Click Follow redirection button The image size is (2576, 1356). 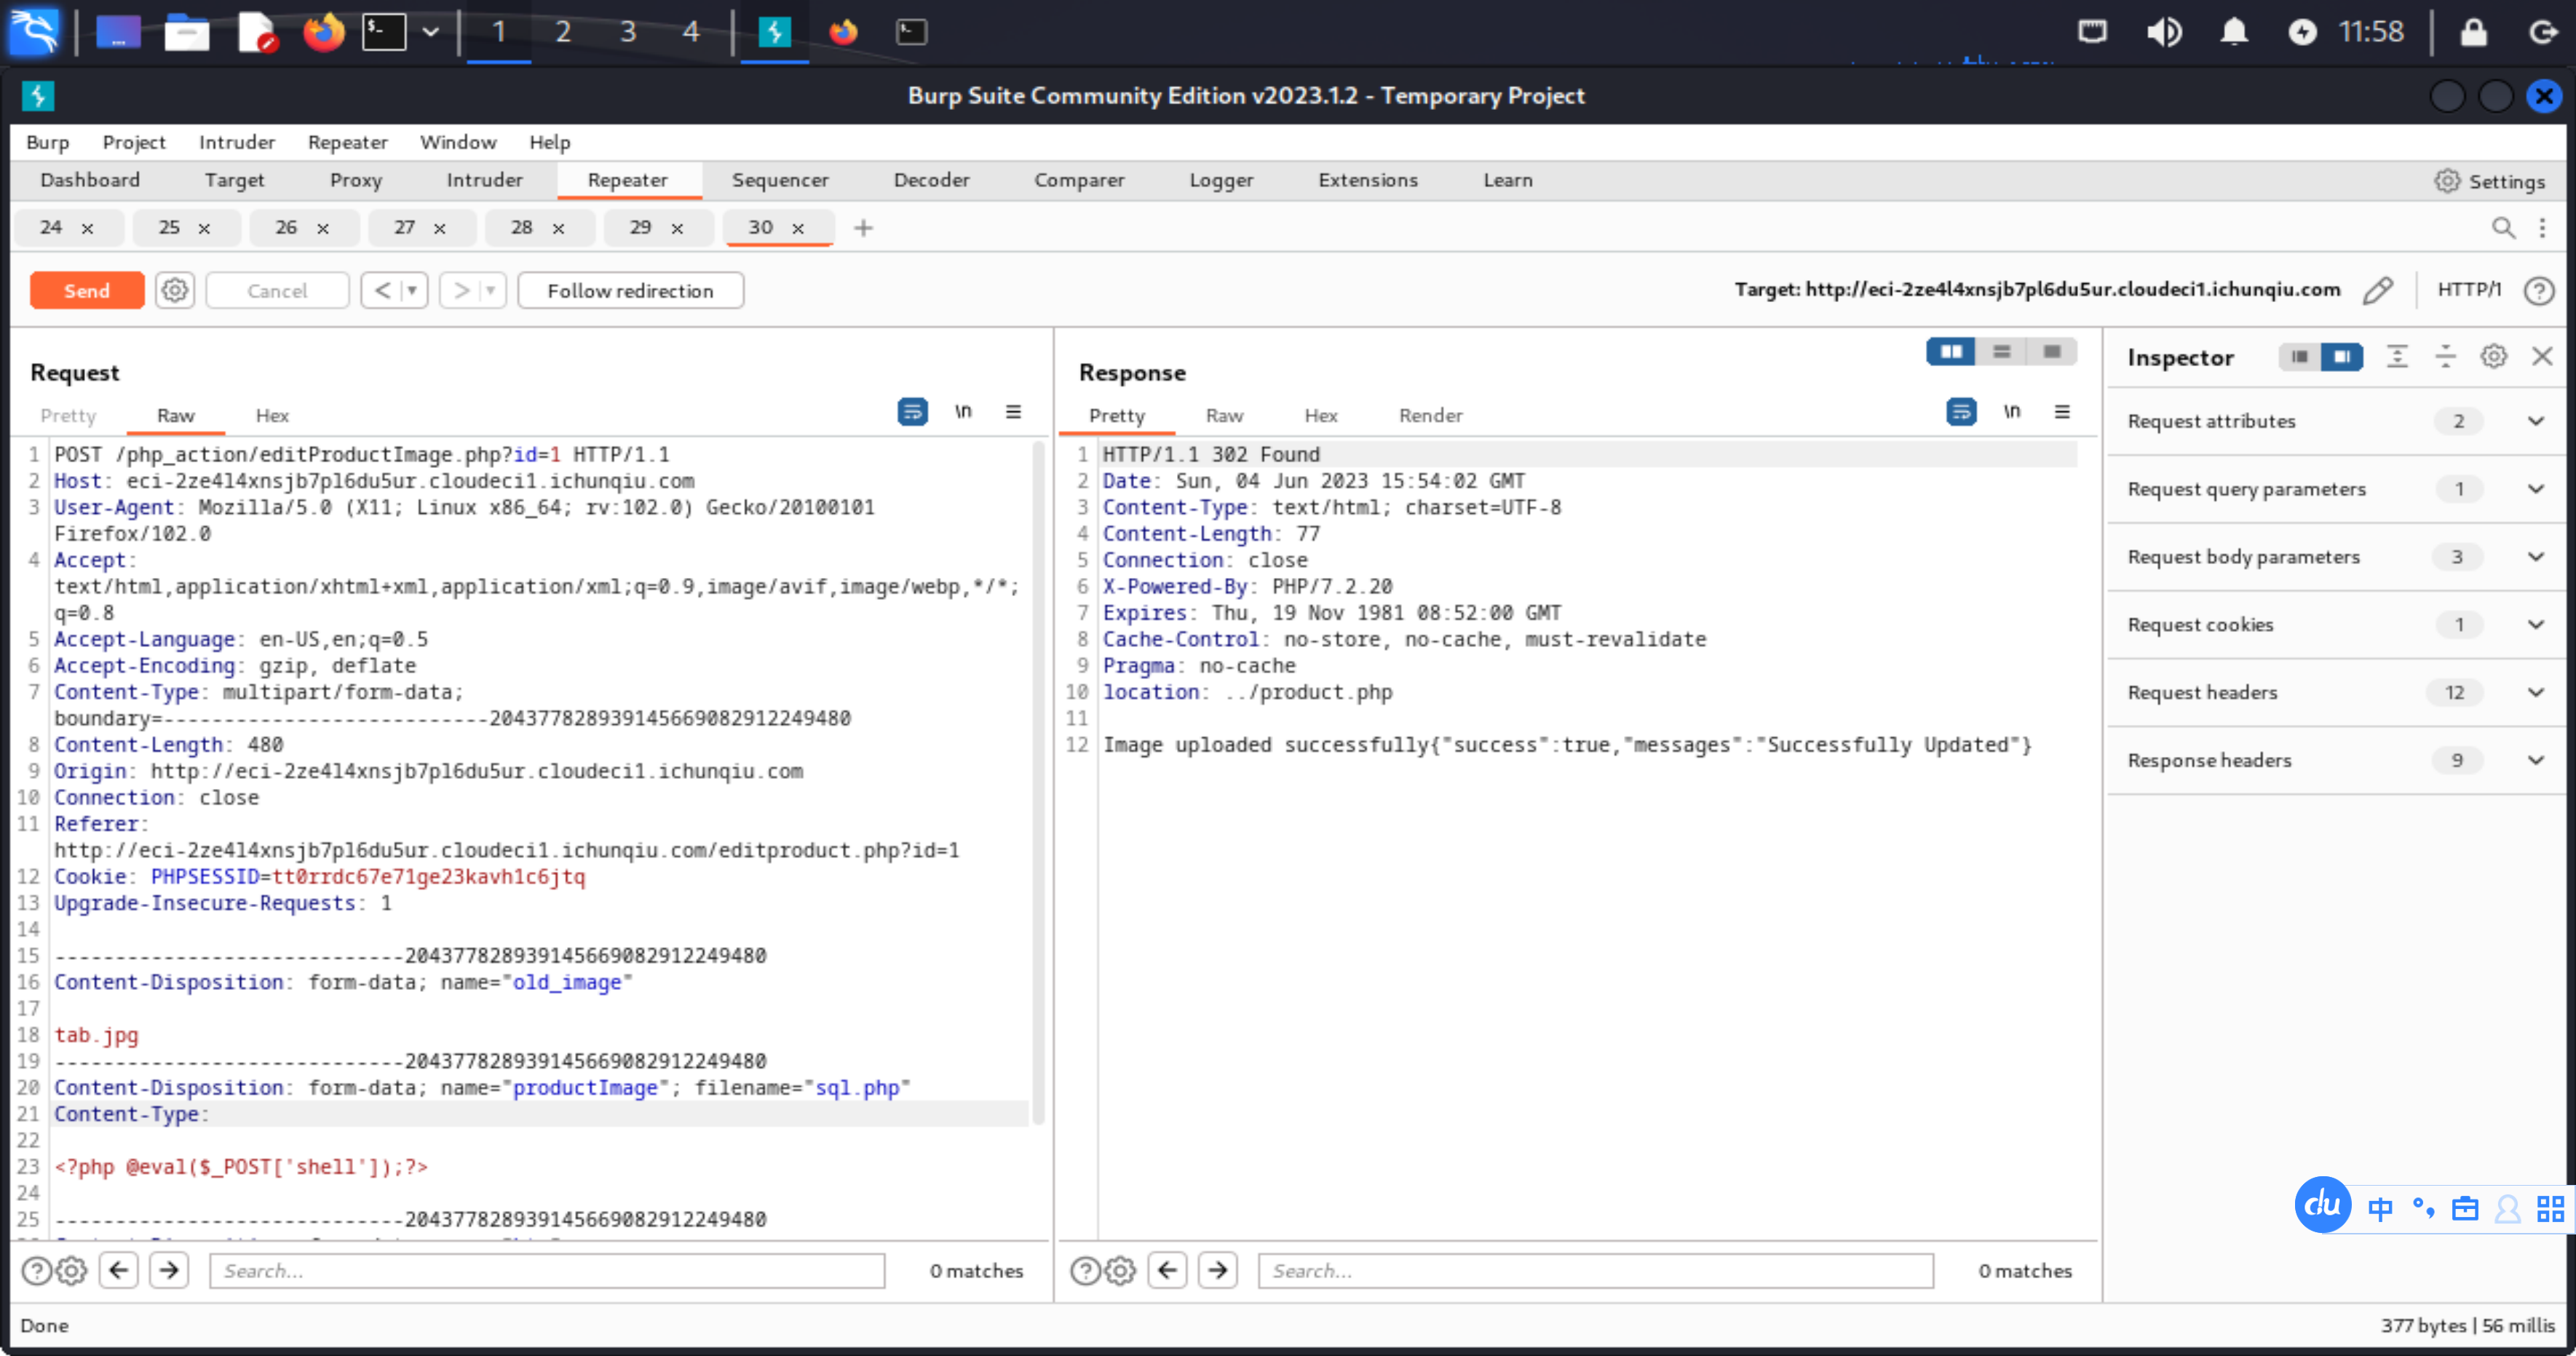click(630, 290)
